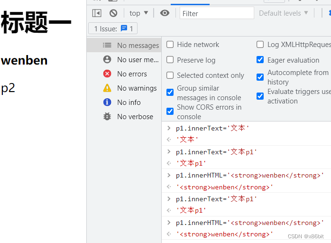
Task: Disable Group similar messages in console
Action: tap(170, 93)
